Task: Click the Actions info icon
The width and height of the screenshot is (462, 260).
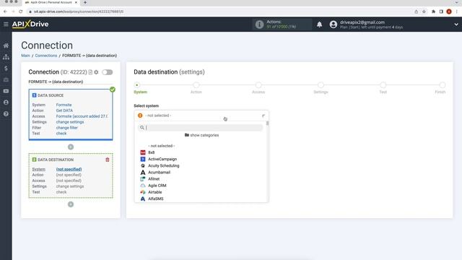Action: pos(259,24)
